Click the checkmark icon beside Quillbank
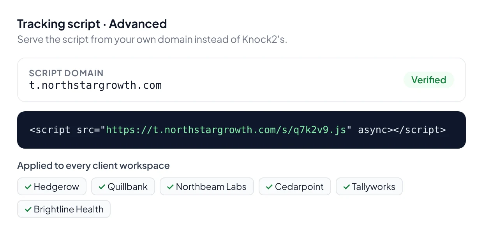 tap(102, 187)
